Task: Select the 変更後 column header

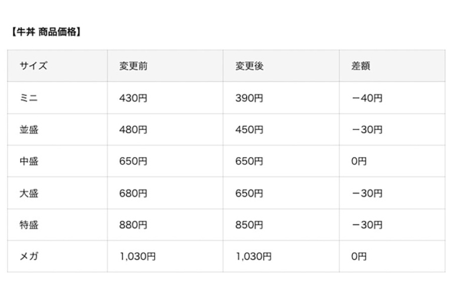Action: (x=249, y=66)
